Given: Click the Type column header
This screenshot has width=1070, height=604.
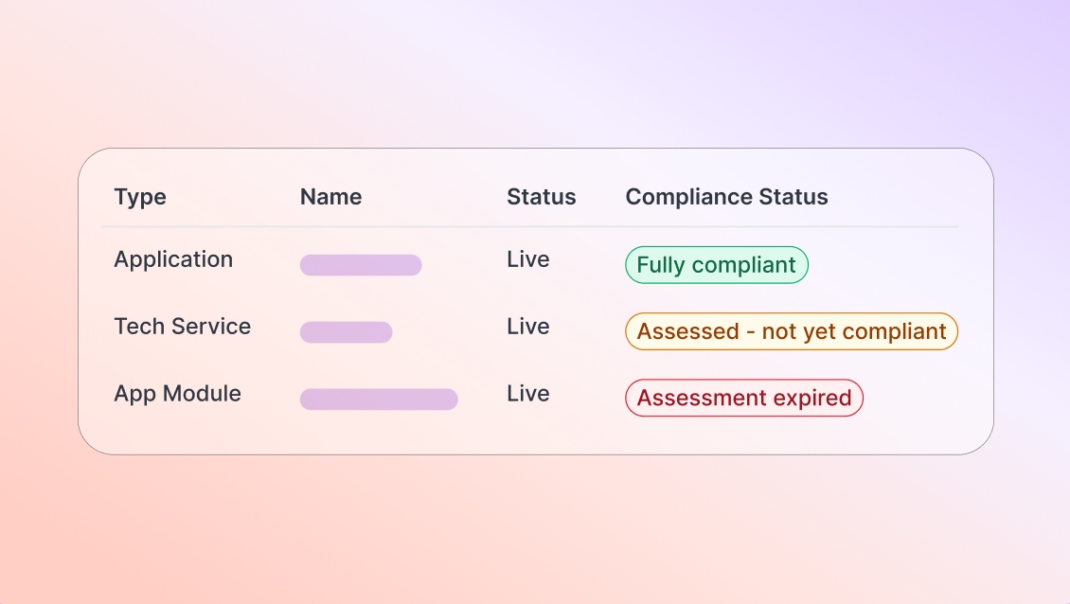Looking at the screenshot, I should pyautogui.click(x=140, y=197).
